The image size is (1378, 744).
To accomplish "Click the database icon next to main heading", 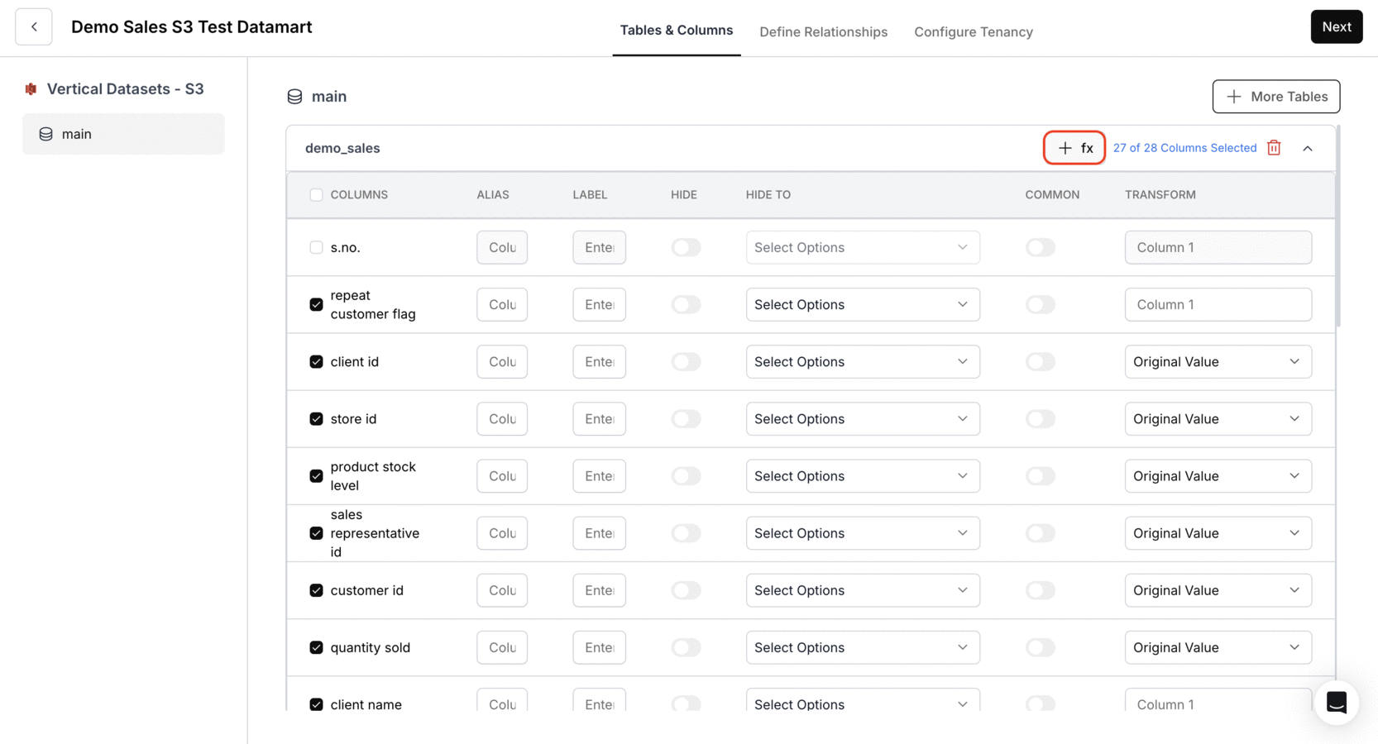I will (x=294, y=96).
